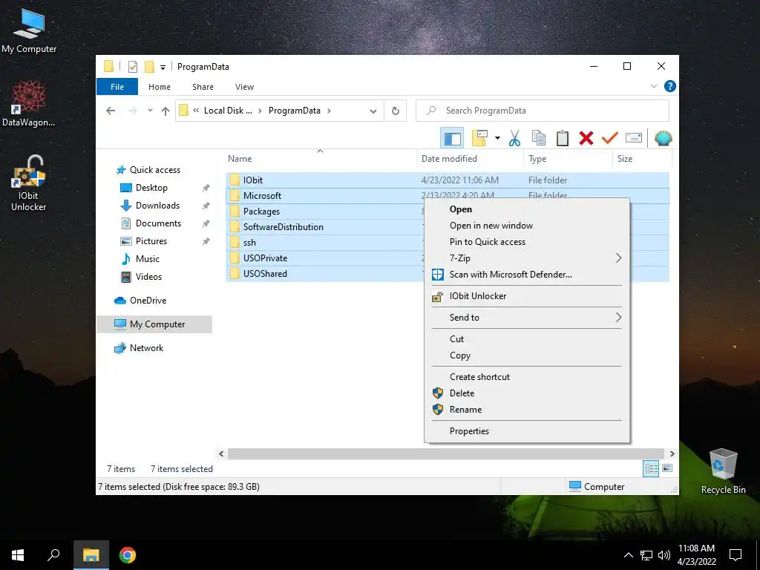Click the shell globe icon in toolbar
760x570 pixels.
coord(663,138)
